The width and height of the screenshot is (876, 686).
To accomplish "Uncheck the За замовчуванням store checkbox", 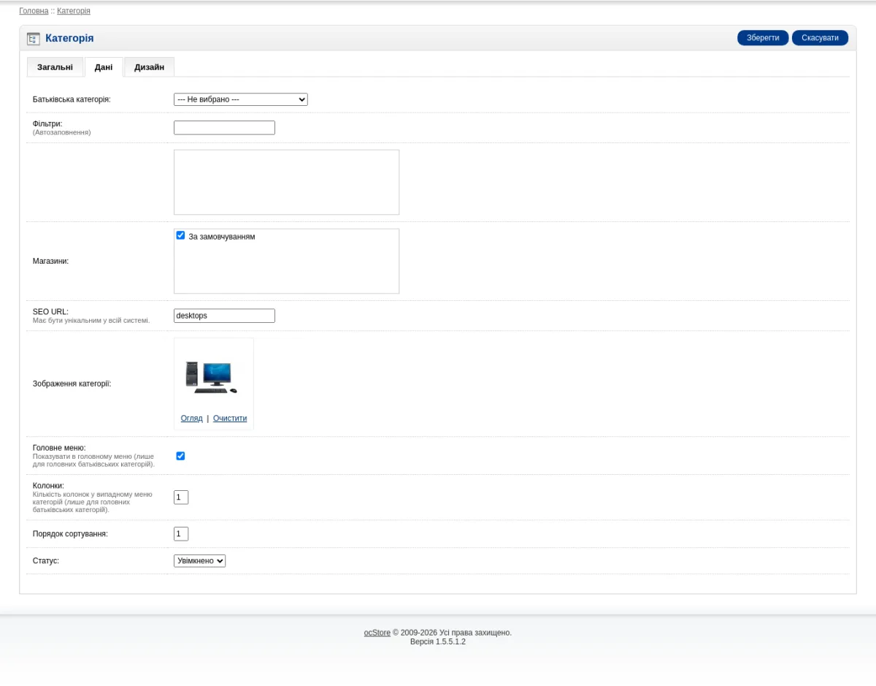I will (180, 235).
